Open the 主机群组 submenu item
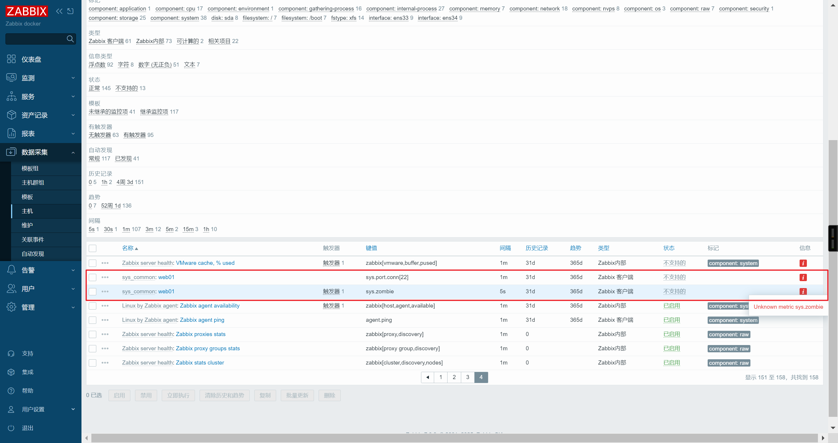Screen dimensions: 838x443 [x=46, y=183]
